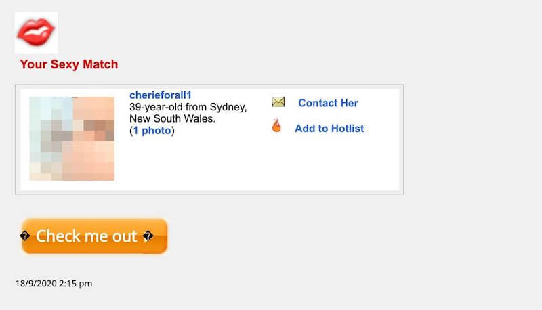Open the pixelated profile photo thumbnail
Screen dimensions: 542x310
72,139
